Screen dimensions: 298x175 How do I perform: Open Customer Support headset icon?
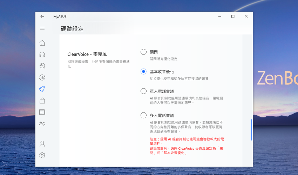[42, 55]
